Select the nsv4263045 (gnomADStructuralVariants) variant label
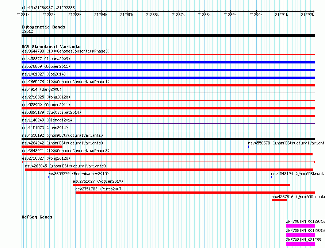The image size is (325, 248). 65,166
